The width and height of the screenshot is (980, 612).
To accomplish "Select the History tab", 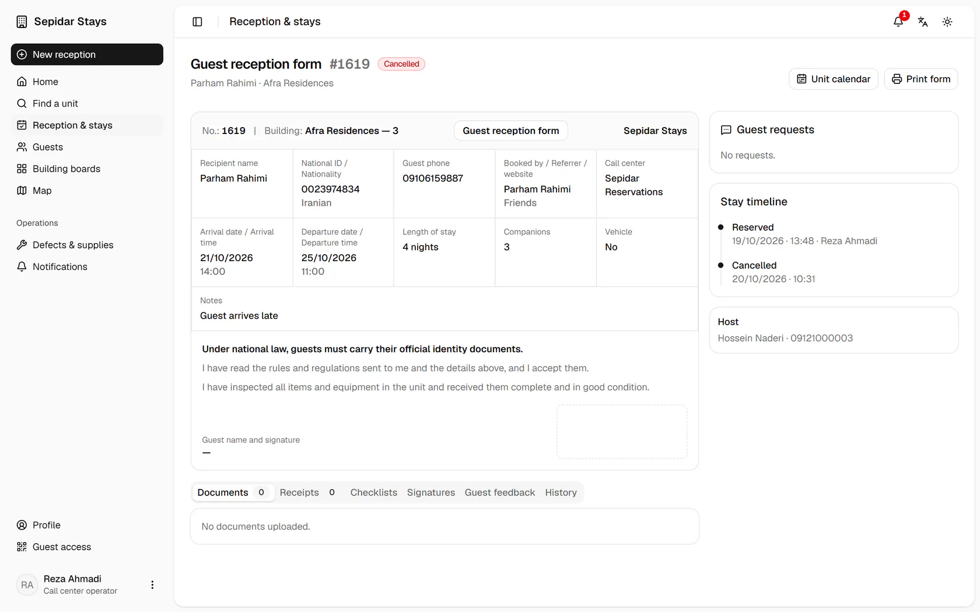I will click(561, 493).
